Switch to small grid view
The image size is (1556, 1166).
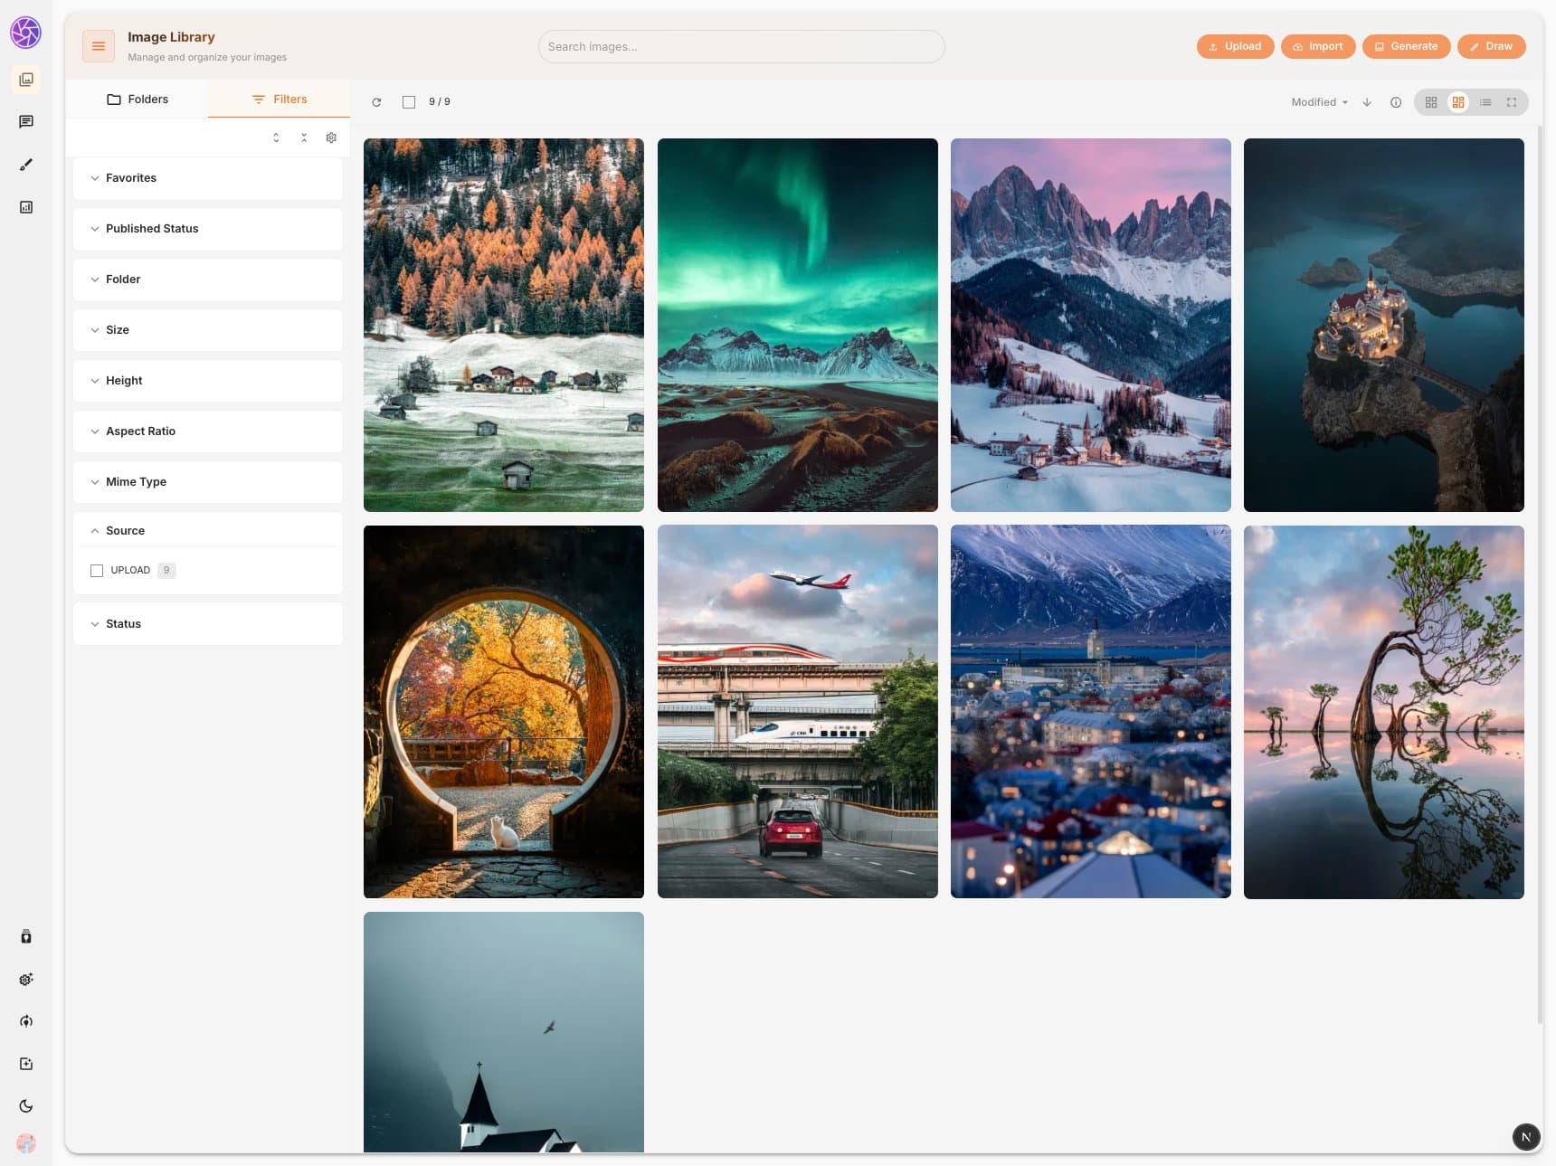coord(1431,102)
